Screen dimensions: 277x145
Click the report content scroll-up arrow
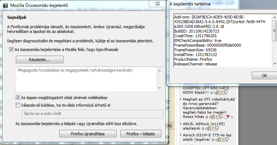pos(275,17)
